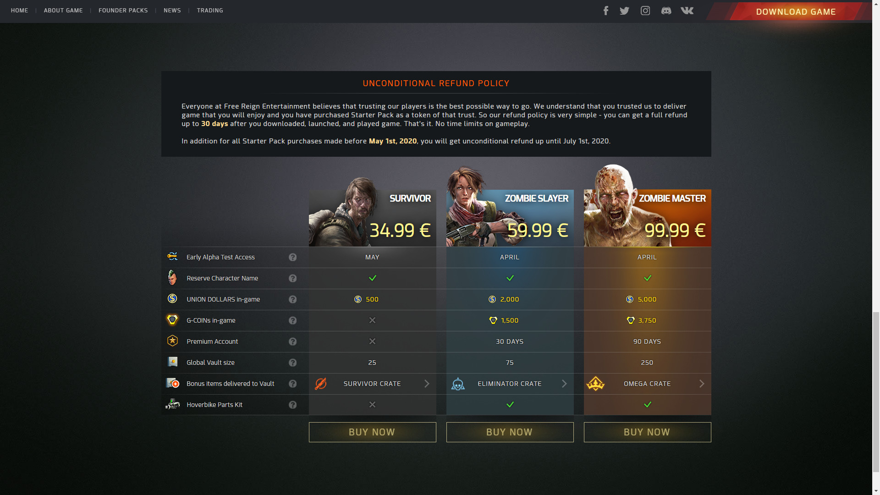The width and height of the screenshot is (880, 495).
Task: Open the Discord social link icon
Action: click(666, 11)
